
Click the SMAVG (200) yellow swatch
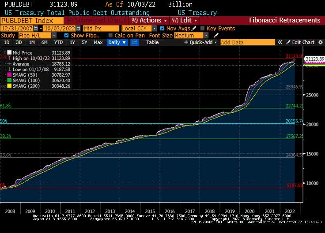pos(9,86)
